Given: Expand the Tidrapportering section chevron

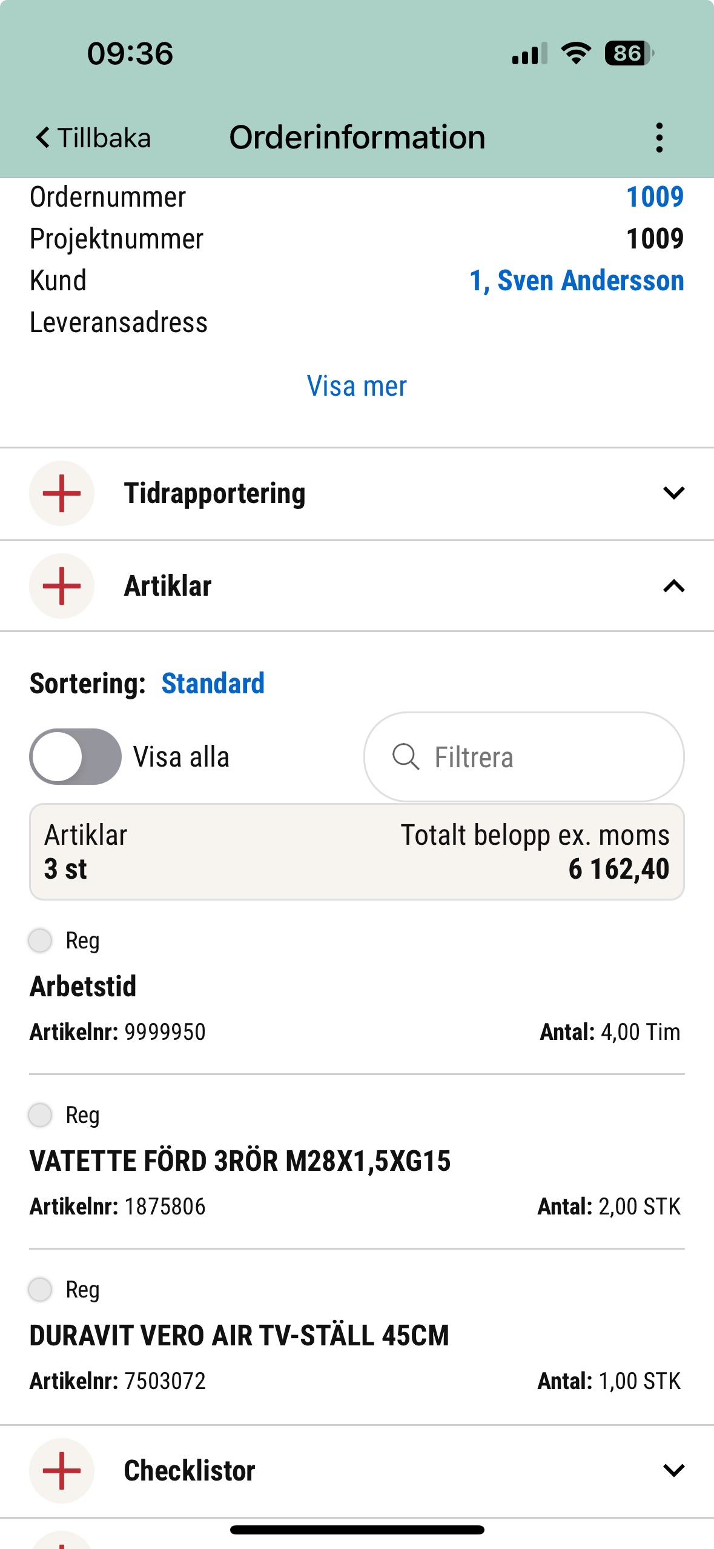Looking at the screenshot, I should click(673, 493).
